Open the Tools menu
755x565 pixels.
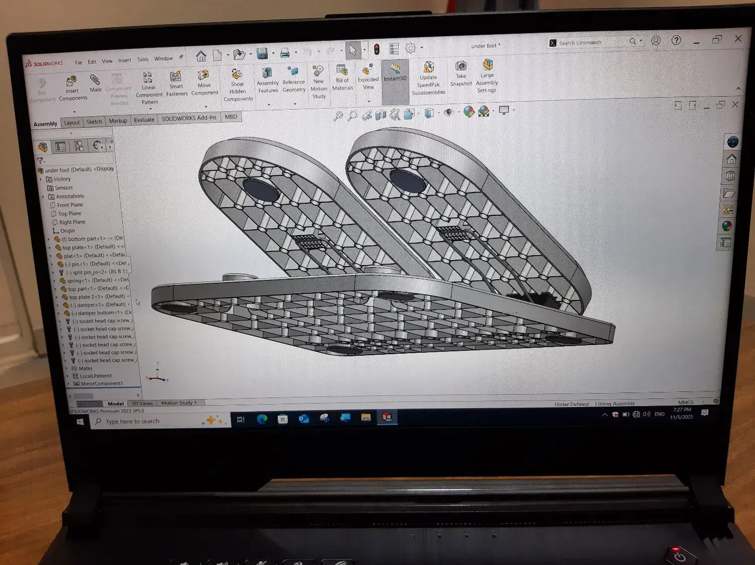[143, 59]
